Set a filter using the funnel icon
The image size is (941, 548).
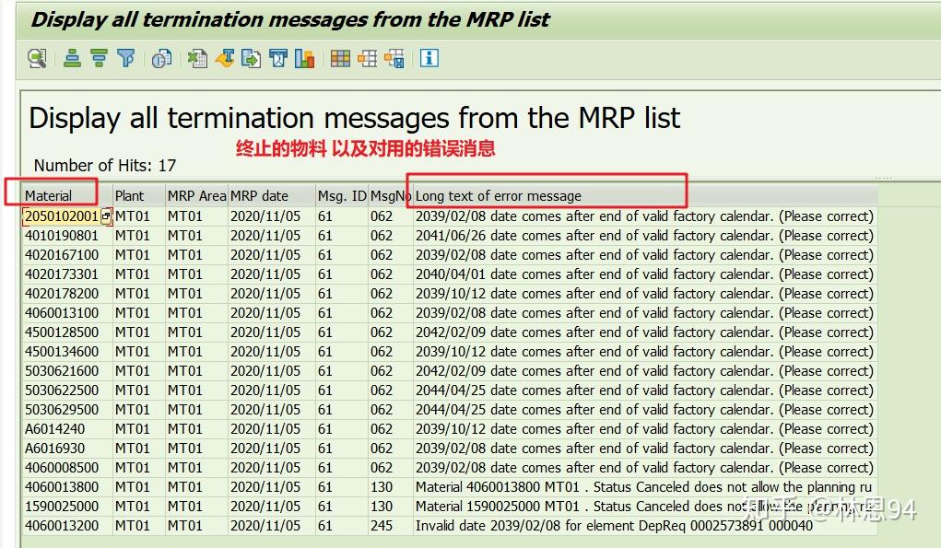click(126, 58)
